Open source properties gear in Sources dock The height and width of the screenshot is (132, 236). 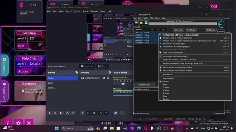point(94,113)
